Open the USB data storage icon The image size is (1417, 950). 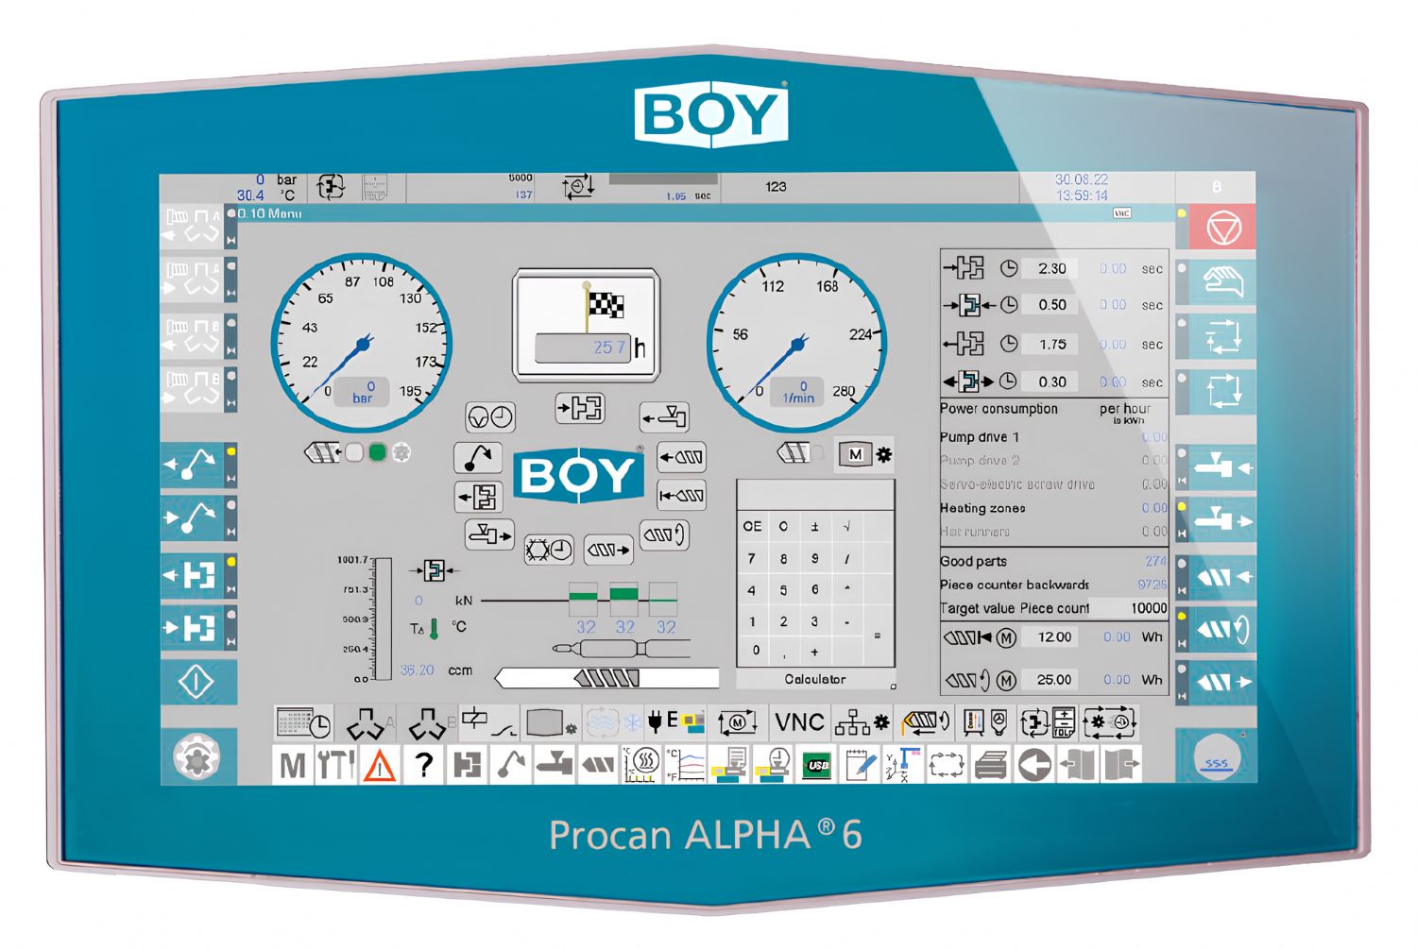pos(816,765)
